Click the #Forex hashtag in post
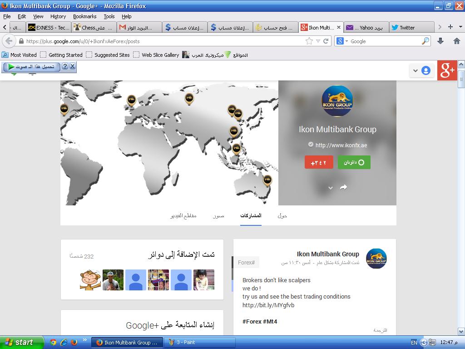Screen dimensions: 465x349 [x=252, y=321]
